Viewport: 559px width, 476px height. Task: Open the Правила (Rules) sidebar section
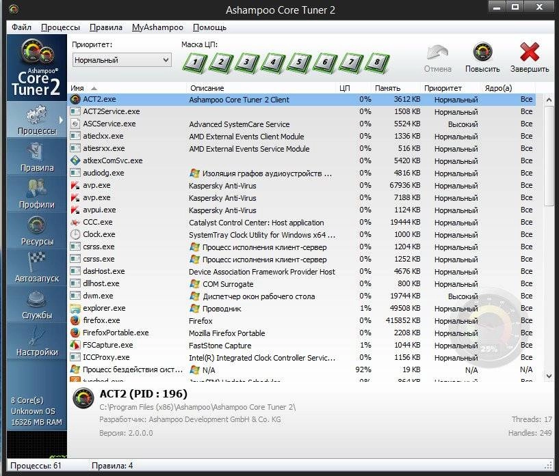(x=37, y=157)
